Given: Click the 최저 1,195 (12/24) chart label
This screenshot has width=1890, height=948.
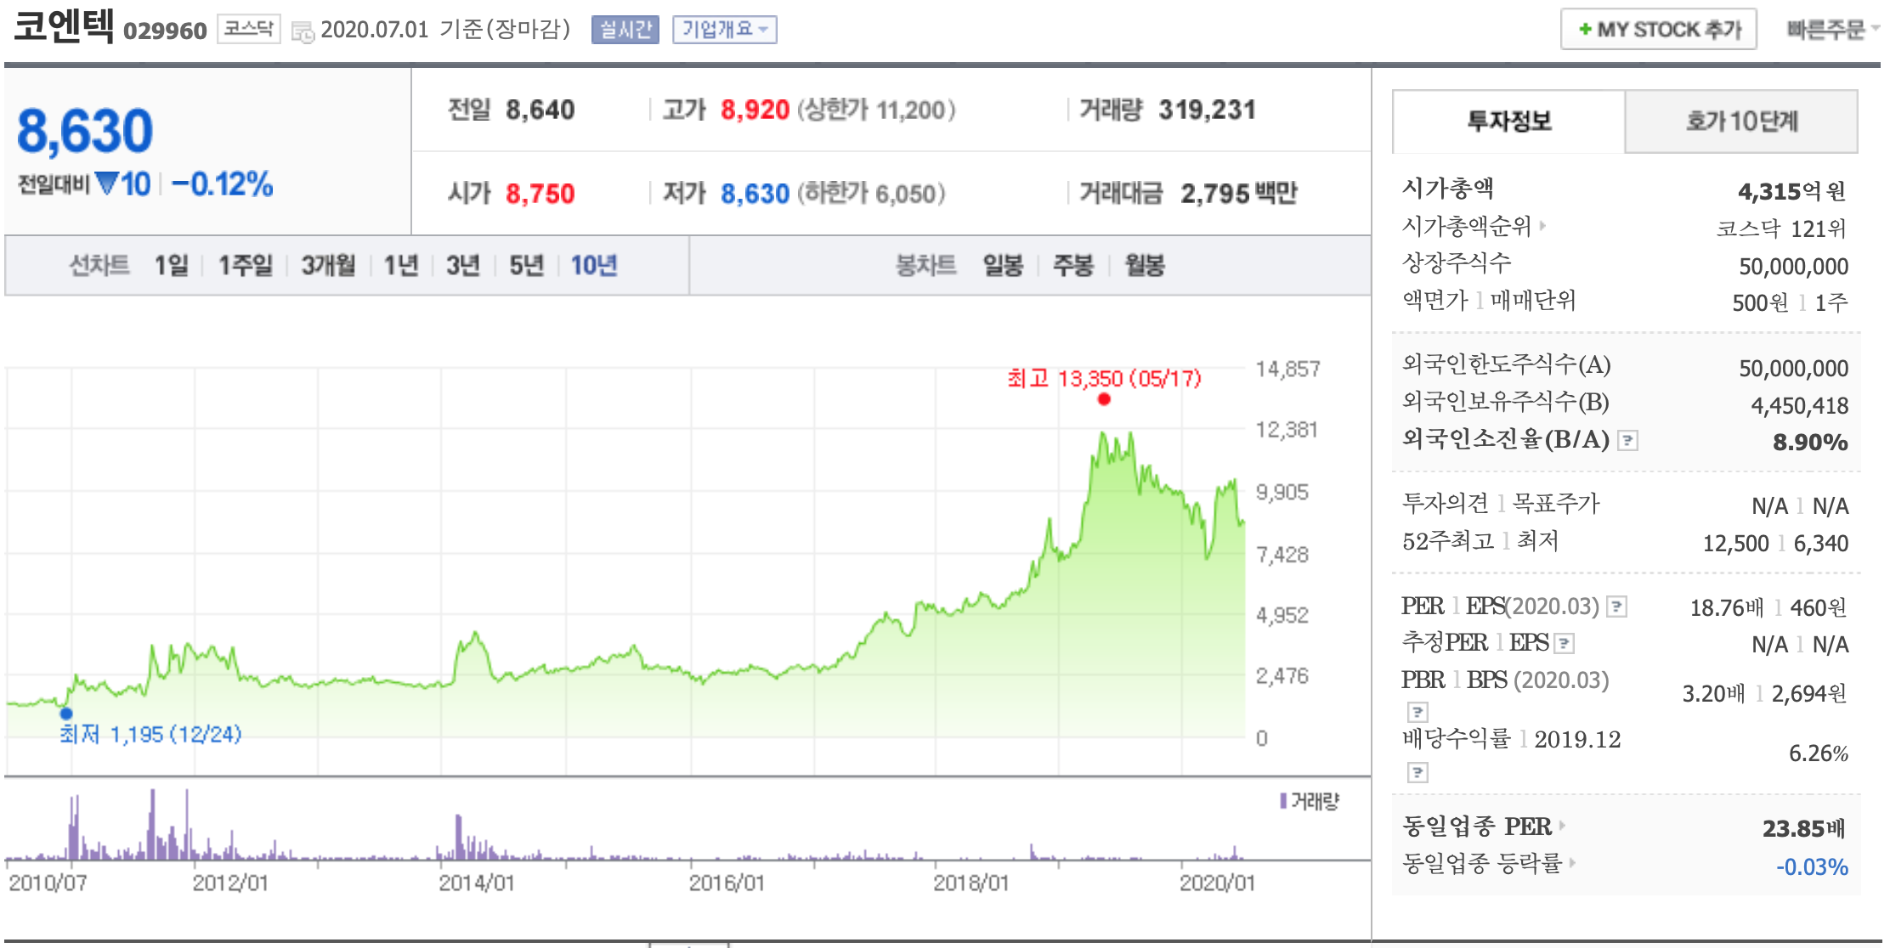Looking at the screenshot, I should (150, 734).
